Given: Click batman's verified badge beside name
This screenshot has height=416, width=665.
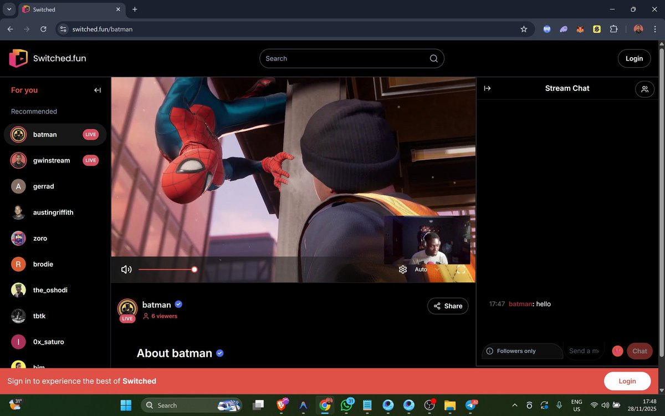Looking at the screenshot, I should pyautogui.click(x=178, y=305).
